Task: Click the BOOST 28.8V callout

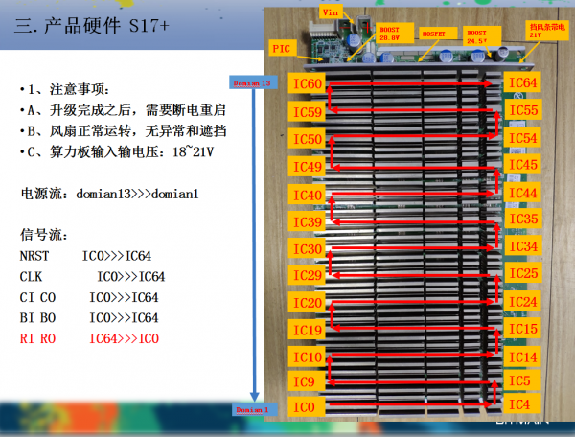Action: 390,34
